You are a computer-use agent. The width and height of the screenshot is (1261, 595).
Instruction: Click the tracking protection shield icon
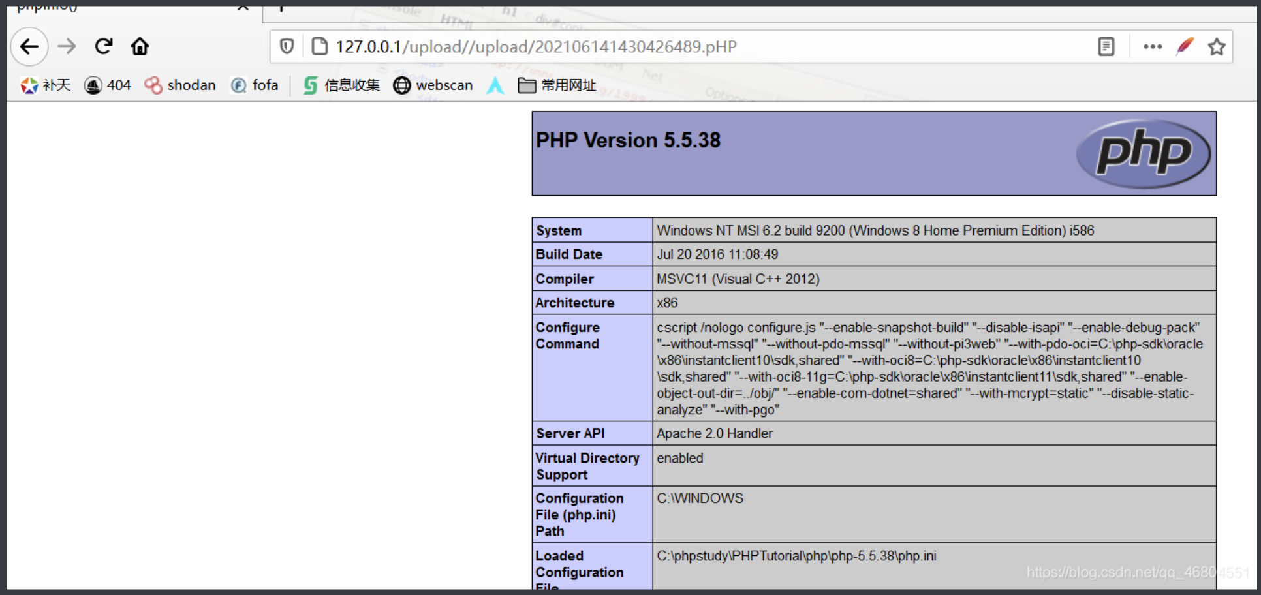pos(287,46)
